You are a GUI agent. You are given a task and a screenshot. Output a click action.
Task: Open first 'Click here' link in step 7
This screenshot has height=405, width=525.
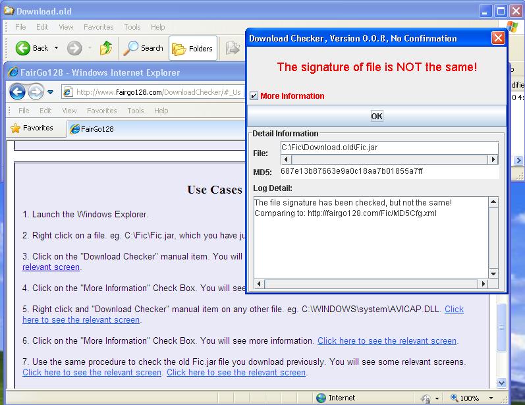coord(92,373)
